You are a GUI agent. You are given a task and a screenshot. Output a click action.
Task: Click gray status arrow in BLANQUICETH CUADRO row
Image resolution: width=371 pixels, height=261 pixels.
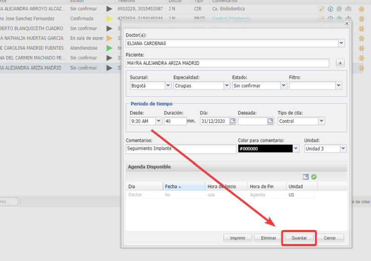click(x=109, y=29)
